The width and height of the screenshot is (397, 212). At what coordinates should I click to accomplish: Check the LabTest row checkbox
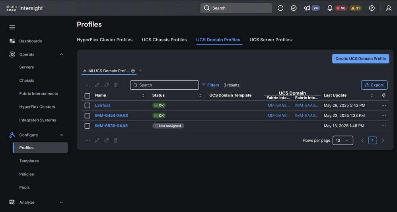88,105
